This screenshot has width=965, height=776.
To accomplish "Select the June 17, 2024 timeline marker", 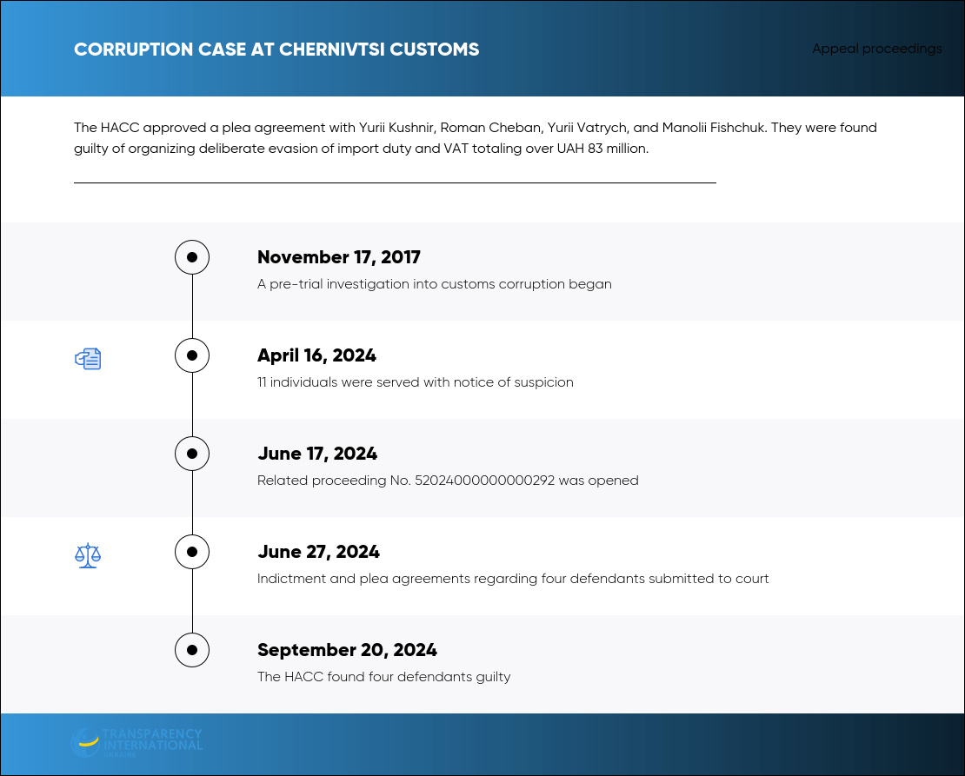I will point(192,454).
